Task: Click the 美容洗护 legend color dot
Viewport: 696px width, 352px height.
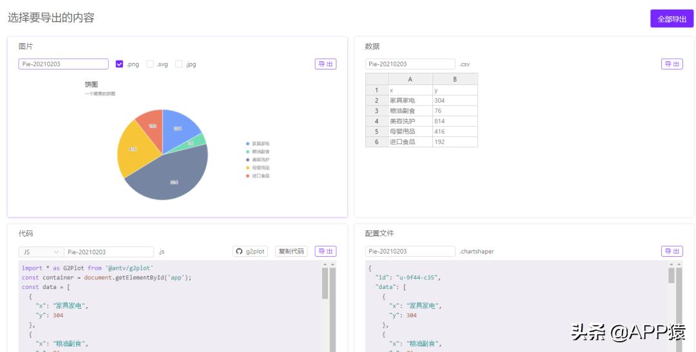Action: (247, 160)
